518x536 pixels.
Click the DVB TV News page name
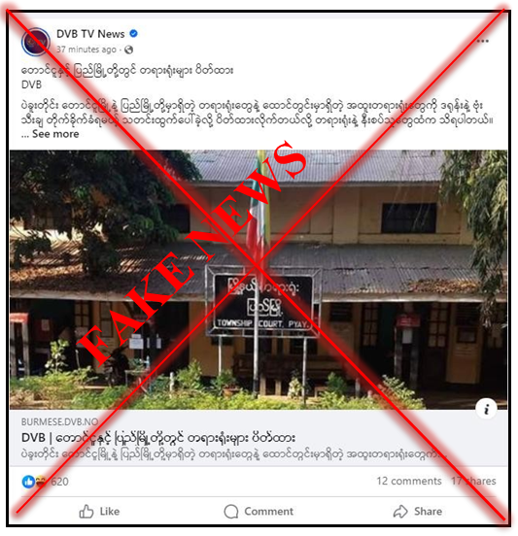coord(90,34)
